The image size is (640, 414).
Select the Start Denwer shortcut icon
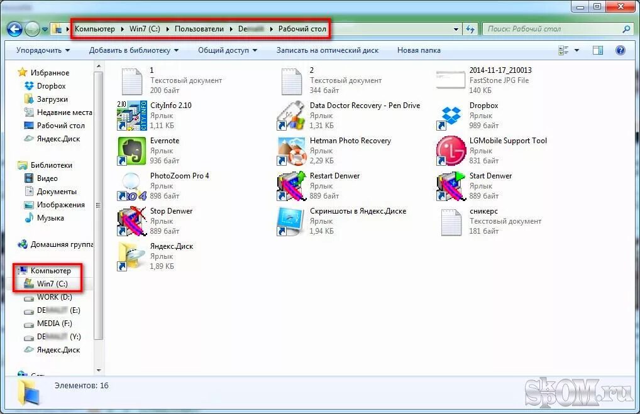pos(451,186)
